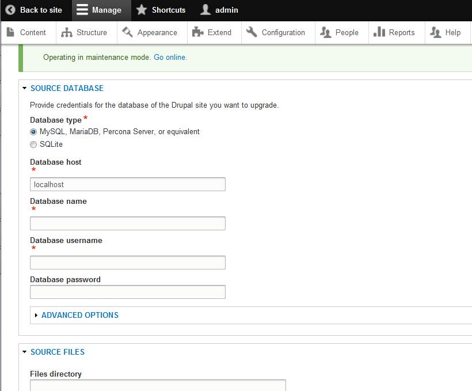Open the People menu label
472x391 pixels.
pos(347,32)
